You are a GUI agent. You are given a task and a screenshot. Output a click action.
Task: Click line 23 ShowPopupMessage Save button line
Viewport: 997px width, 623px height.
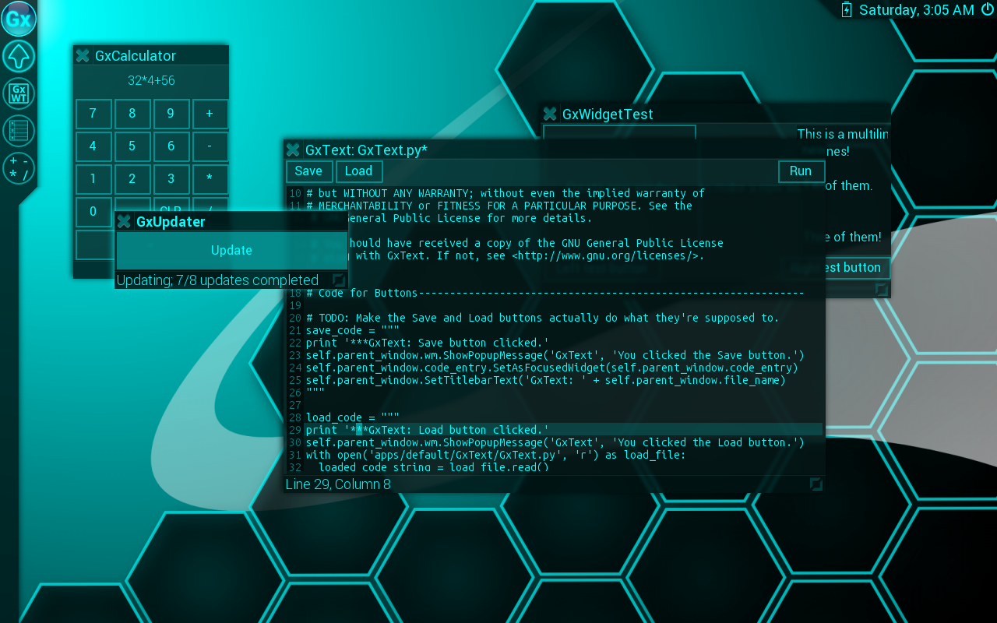click(555, 355)
